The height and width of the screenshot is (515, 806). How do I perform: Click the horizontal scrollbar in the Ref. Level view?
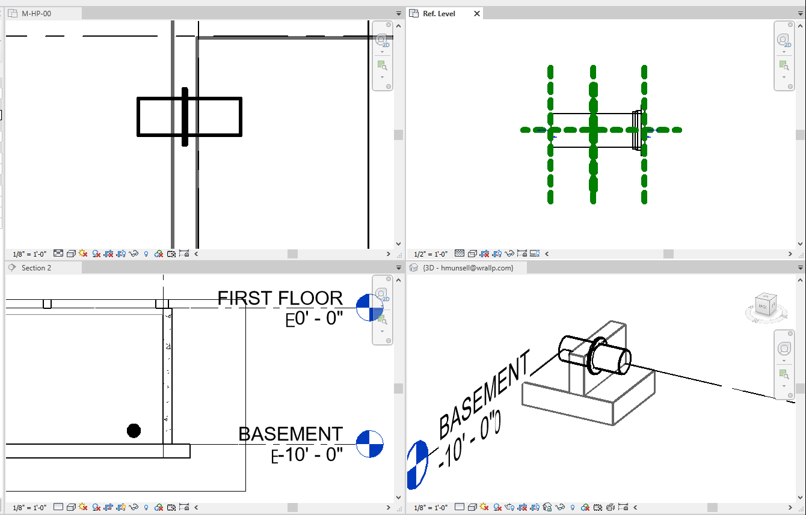[x=668, y=254]
